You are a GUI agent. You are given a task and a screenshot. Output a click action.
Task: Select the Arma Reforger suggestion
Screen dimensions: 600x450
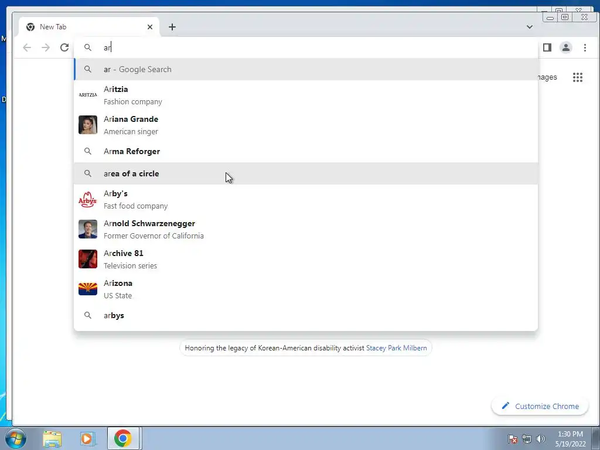pos(306,151)
